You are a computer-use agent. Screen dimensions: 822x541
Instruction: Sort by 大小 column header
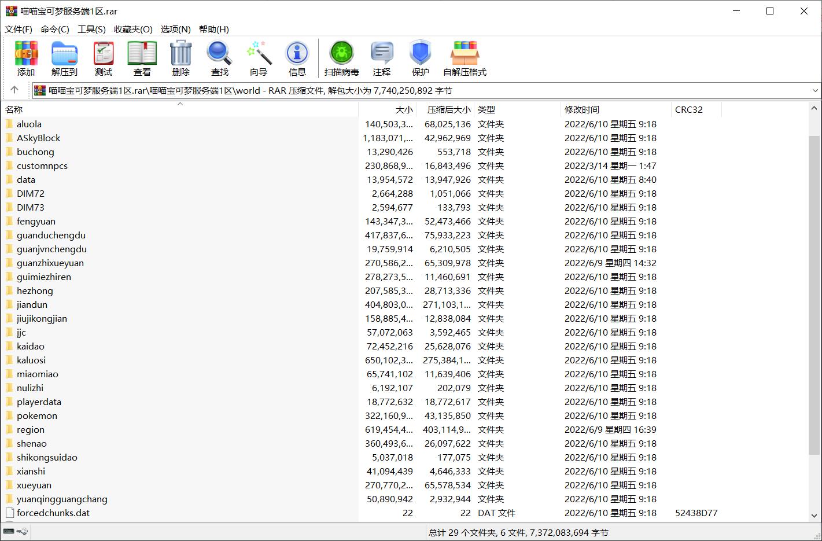tap(387, 109)
